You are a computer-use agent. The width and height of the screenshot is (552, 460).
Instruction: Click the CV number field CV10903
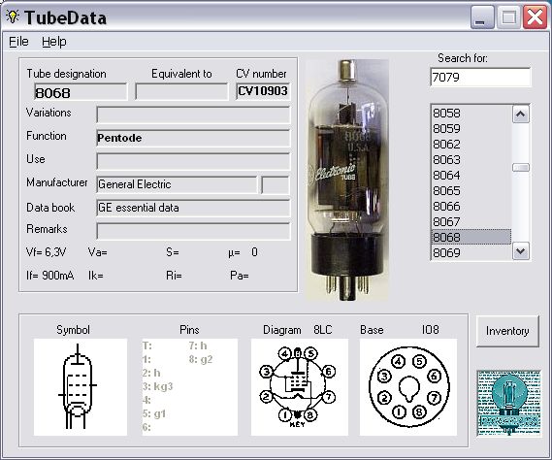click(x=263, y=91)
